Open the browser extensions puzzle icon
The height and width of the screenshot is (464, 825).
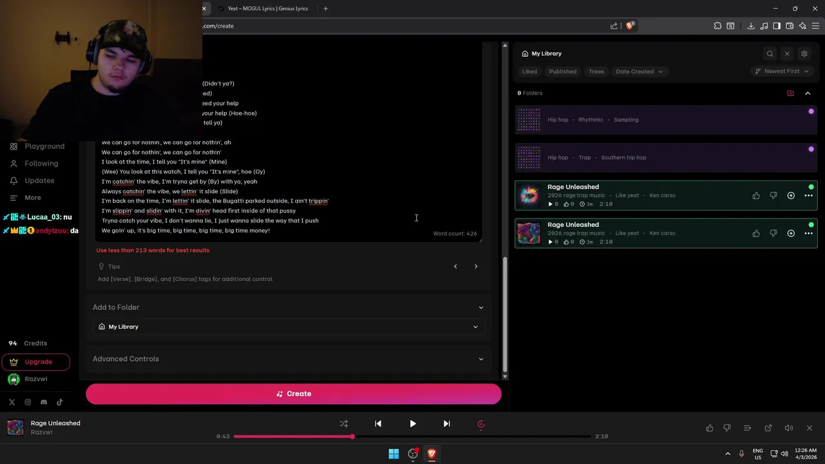(x=717, y=26)
